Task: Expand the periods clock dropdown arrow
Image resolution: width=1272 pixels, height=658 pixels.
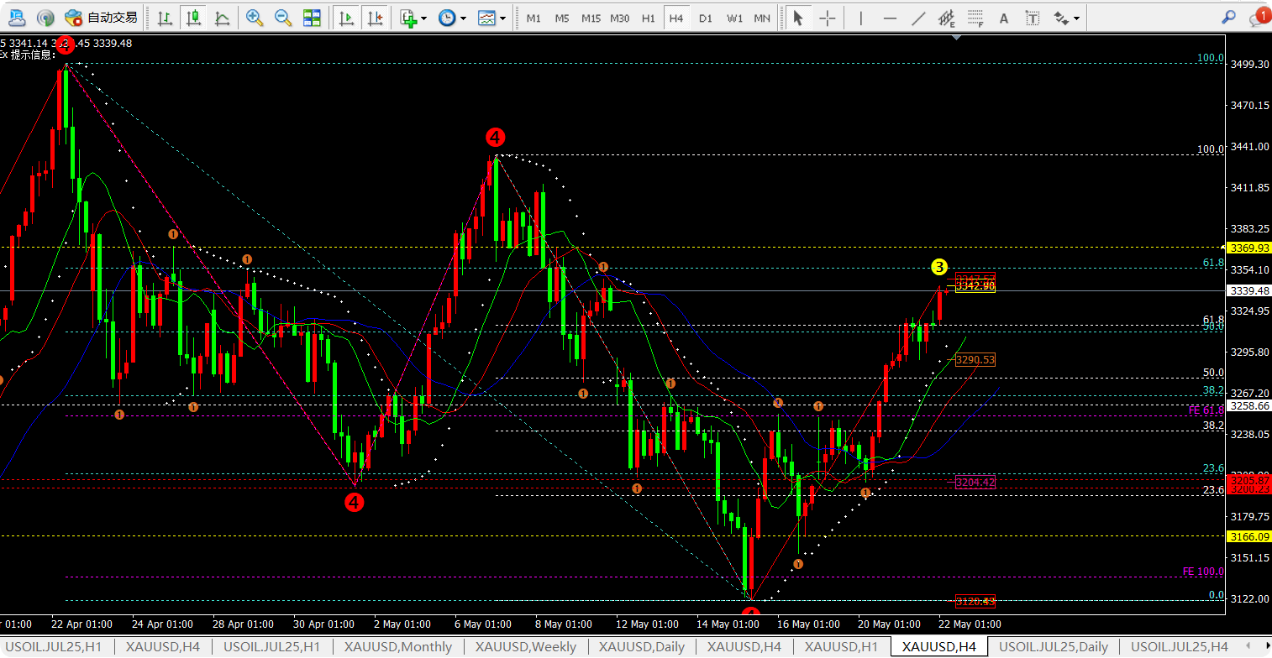Action: (x=462, y=18)
